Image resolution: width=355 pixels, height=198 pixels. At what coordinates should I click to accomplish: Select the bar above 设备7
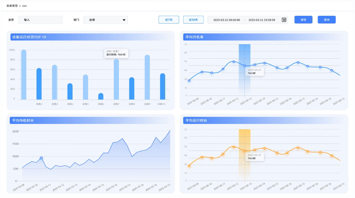click(116, 79)
